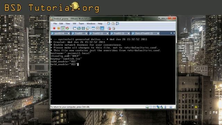Close the FreeBSD (2) tab
The height and width of the screenshot is (125, 222).
click(x=107, y=33)
